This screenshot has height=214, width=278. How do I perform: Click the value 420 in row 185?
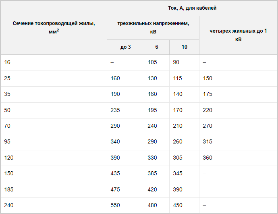click(x=152, y=189)
